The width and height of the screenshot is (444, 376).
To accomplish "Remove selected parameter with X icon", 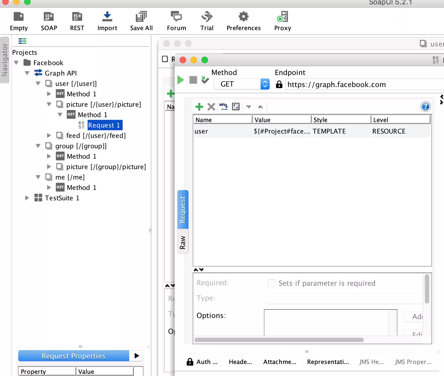I will [x=211, y=107].
